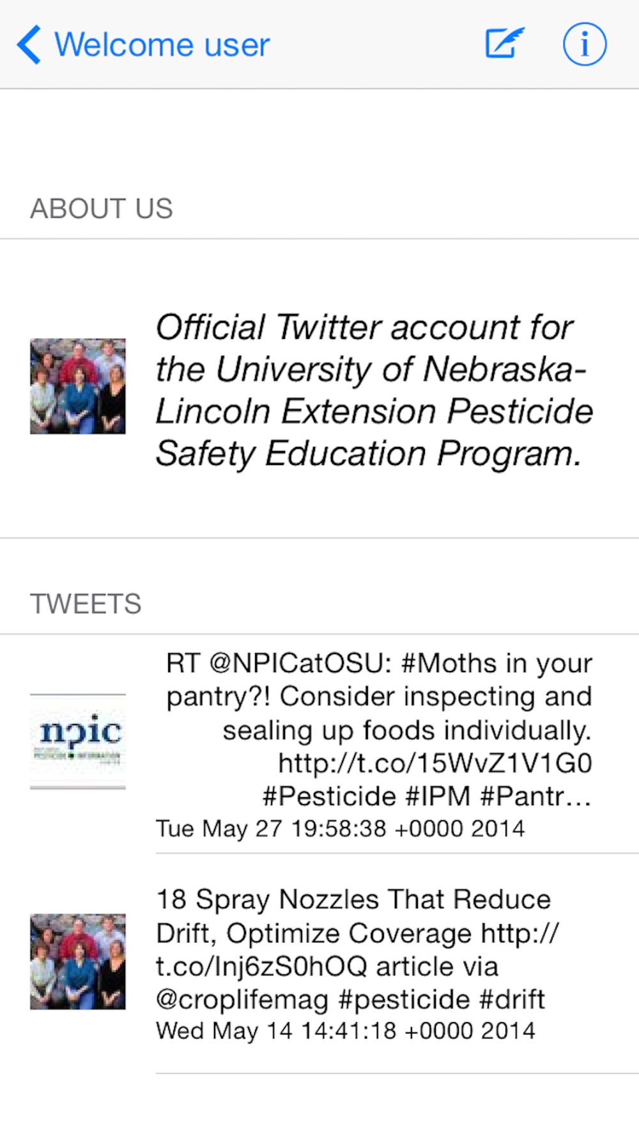Tap the @croplifemag mention
The image size is (639, 1137).
pyautogui.click(x=242, y=1000)
